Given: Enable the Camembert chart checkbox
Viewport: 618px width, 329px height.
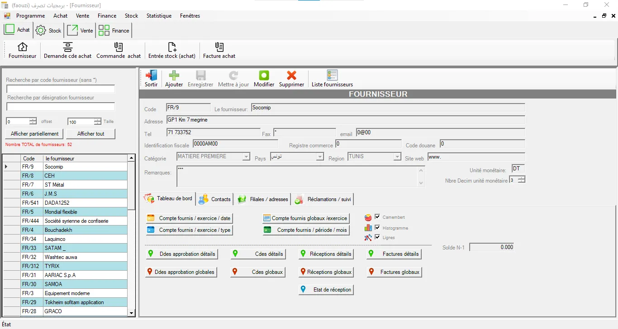Looking at the screenshot, I should pos(377,217).
